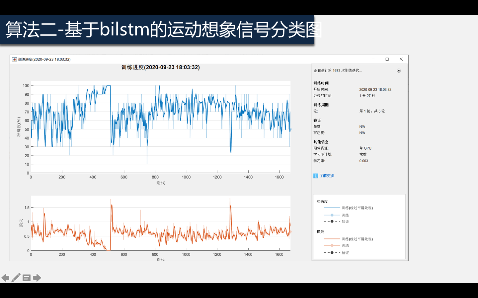Stop training with the stop button
This screenshot has width=478, height=298.
(399, 71)
